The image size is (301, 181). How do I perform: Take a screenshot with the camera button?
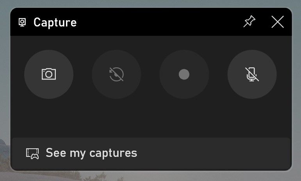click(x=49, y=74)
